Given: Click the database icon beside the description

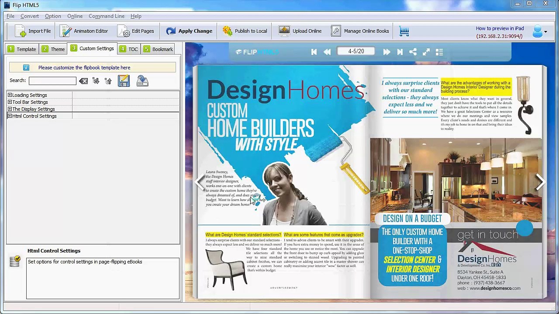Looking at the screenshot, I should (x=15, y=261).
